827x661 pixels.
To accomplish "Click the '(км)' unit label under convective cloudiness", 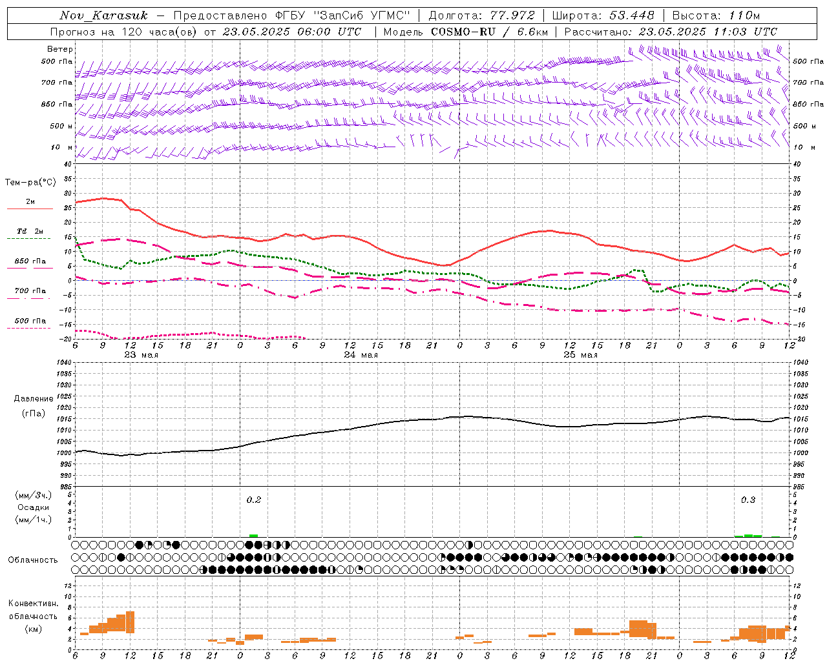I will pyautogui.click(x=34, y=629).
